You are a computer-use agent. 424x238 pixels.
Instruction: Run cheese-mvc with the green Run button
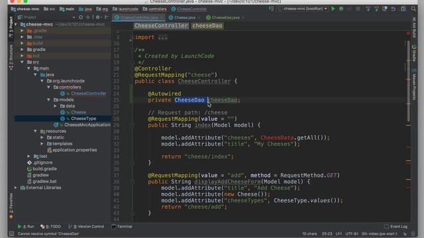pos(333,9)
